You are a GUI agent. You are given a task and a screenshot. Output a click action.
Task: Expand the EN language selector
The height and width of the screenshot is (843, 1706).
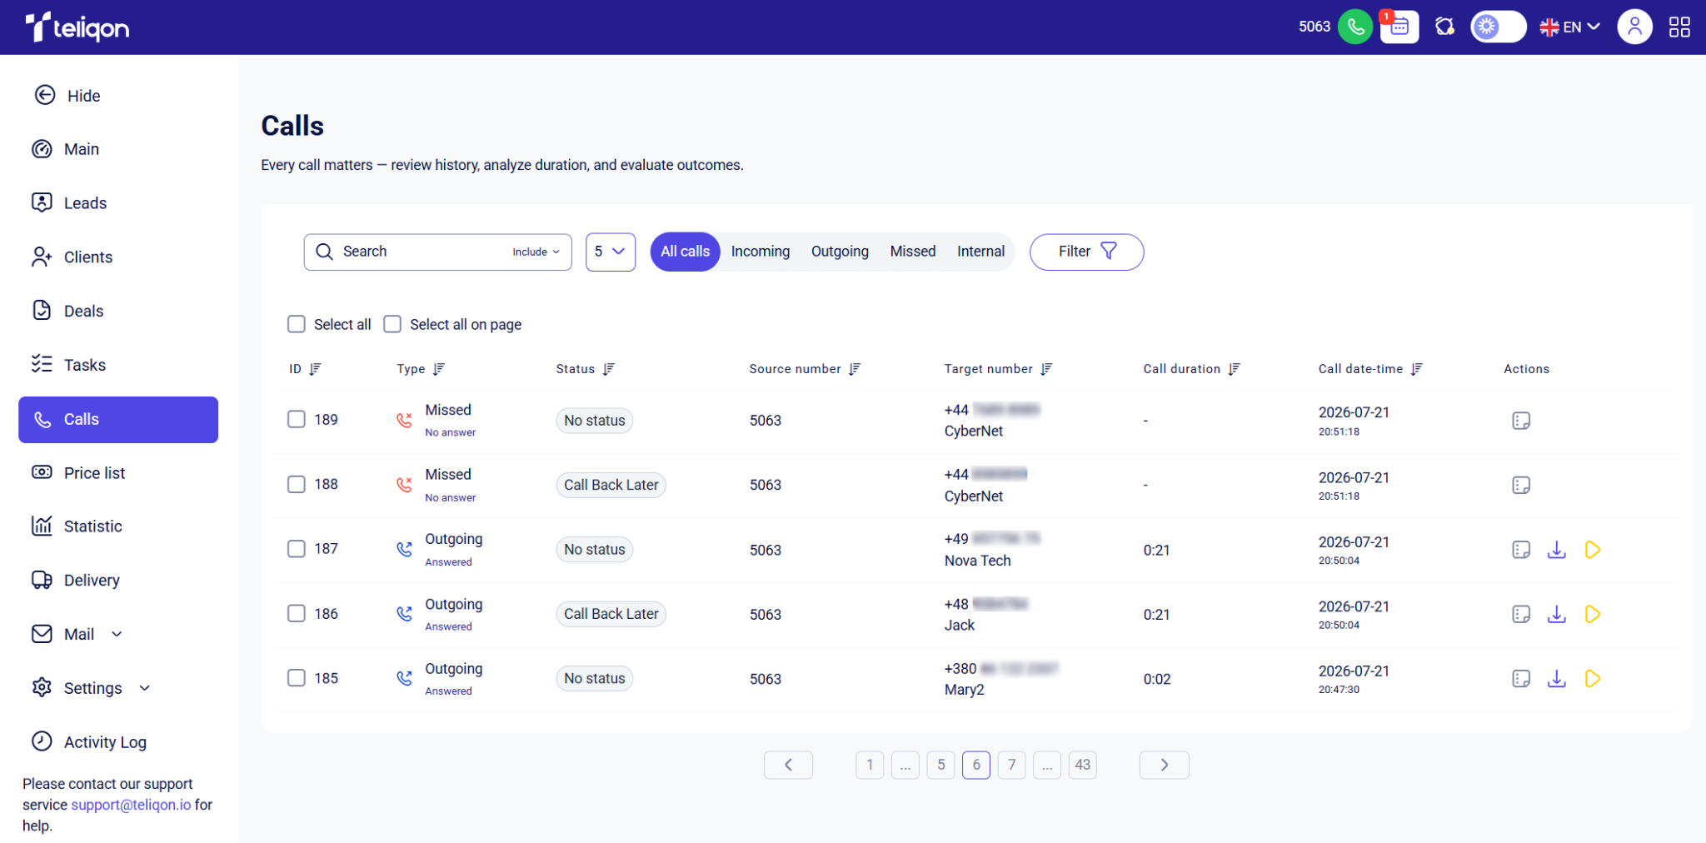[x=1570, y=27]
